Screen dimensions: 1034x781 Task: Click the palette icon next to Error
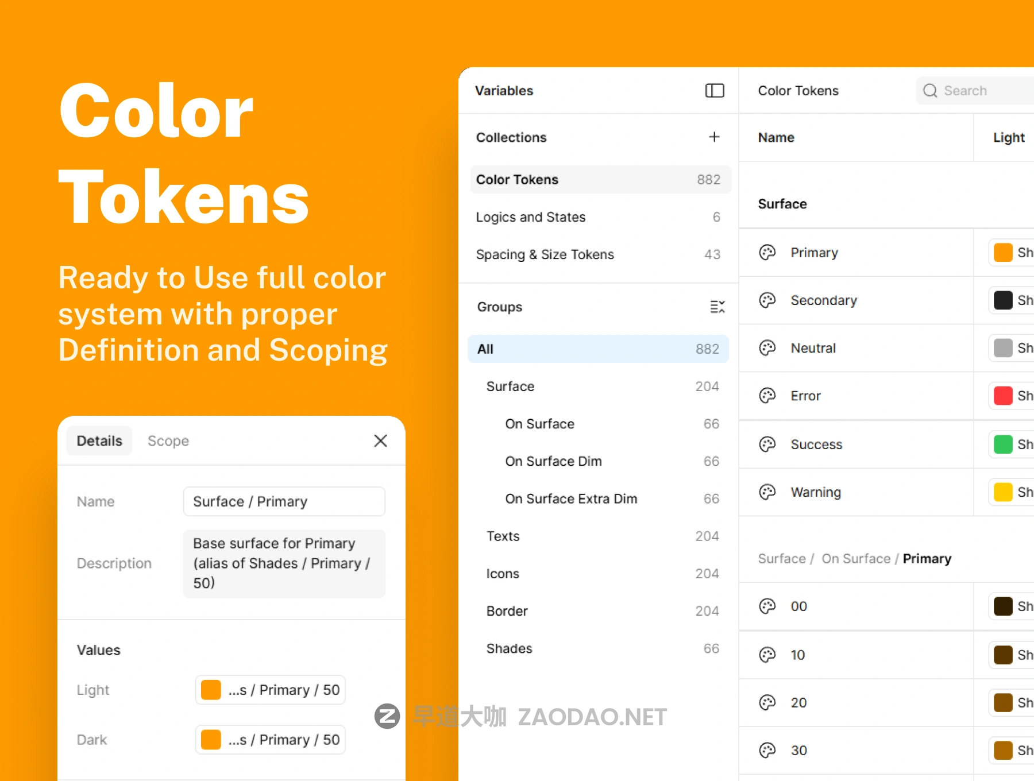coord(767,396)
